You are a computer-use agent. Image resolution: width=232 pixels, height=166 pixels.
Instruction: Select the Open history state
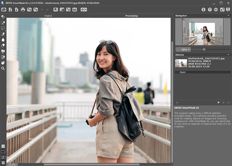(203, 72)
